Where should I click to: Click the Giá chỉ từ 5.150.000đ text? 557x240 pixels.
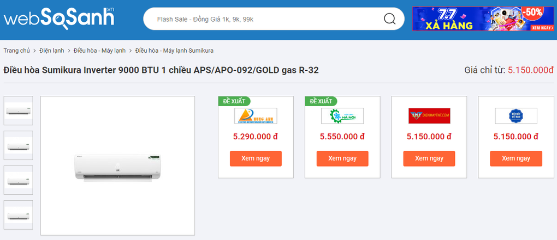click(x=509, y=70)
